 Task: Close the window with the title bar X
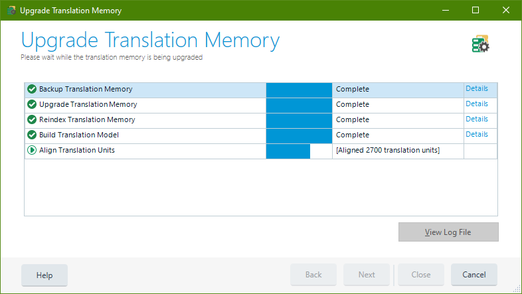pos(506,11)
